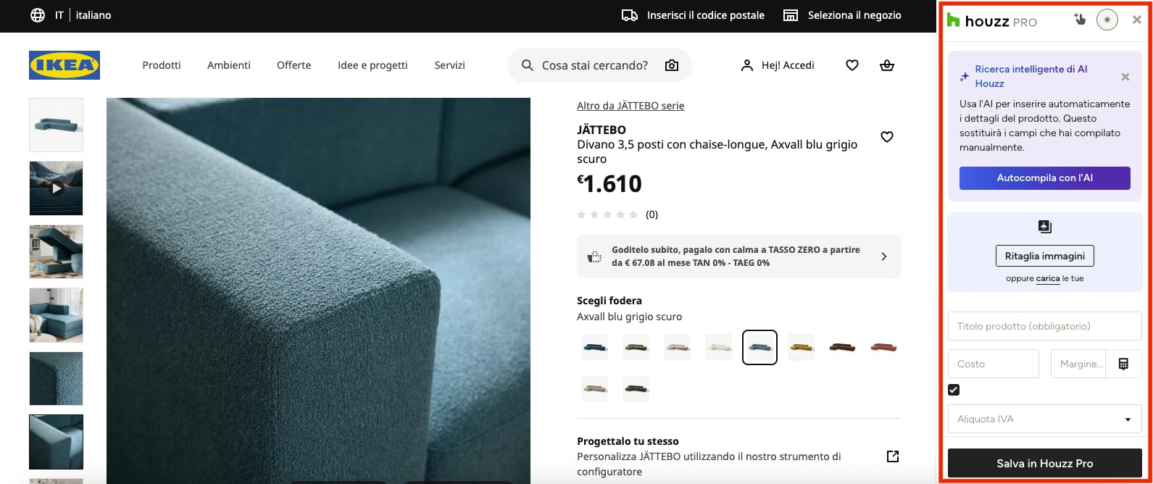Click the IT country code

59,15
